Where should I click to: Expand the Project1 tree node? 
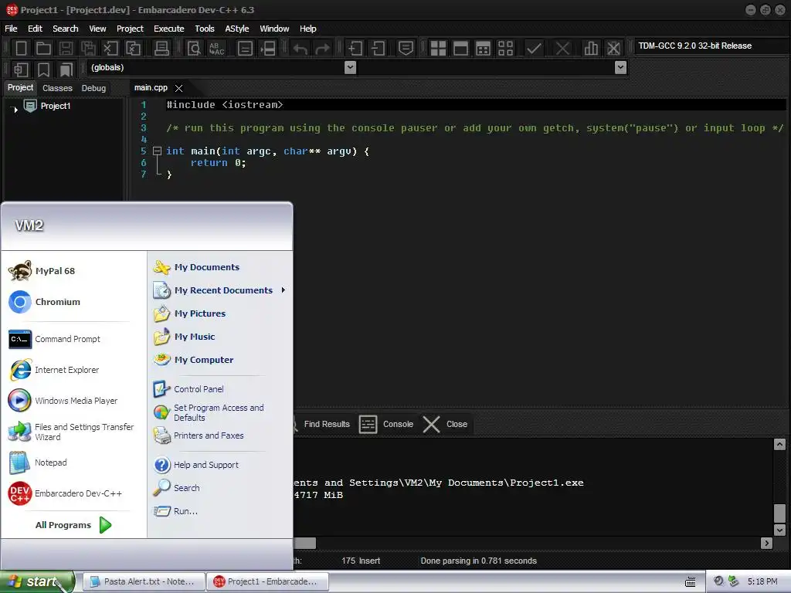click(15, 109)
